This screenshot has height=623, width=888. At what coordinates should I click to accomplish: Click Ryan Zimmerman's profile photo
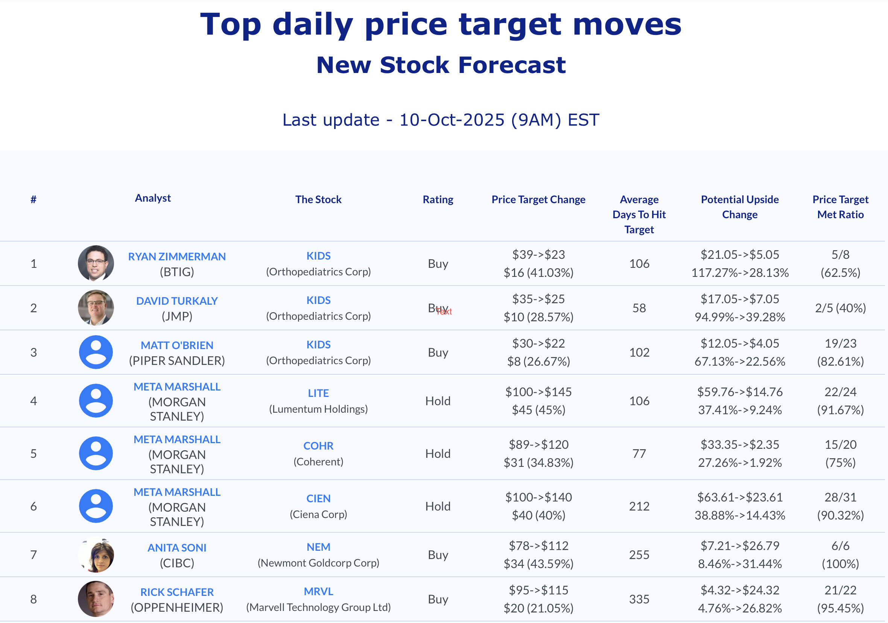click(x=96, y=263)
